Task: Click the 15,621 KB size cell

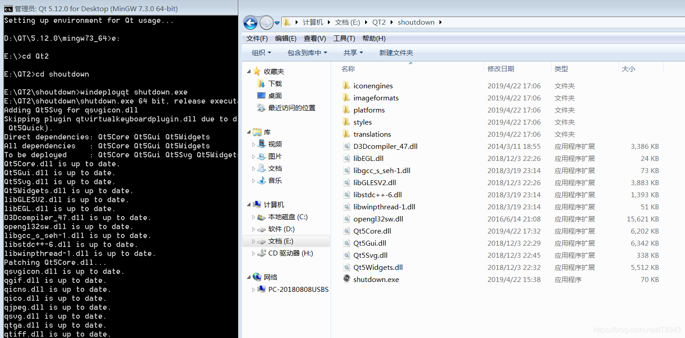Action: point(643,219)
